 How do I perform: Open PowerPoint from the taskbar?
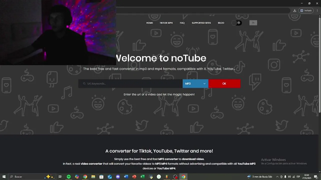[x=134, y=177]
